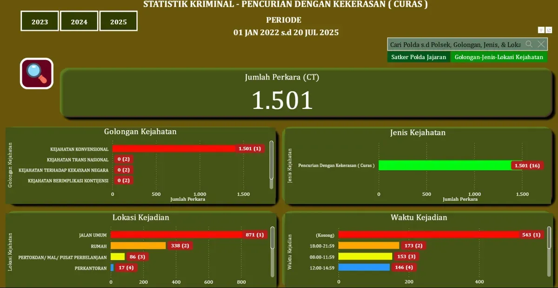558x288 pixels.
Task: Click the magnifying glass icon button
Action: 37,73
